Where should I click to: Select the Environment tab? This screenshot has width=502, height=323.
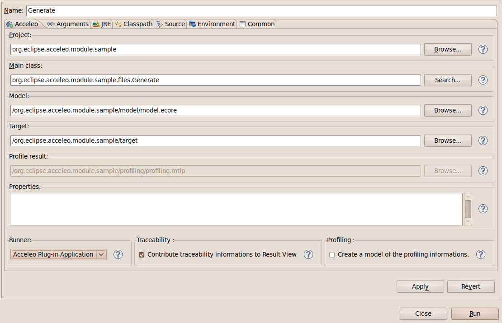tap(212, 24)
